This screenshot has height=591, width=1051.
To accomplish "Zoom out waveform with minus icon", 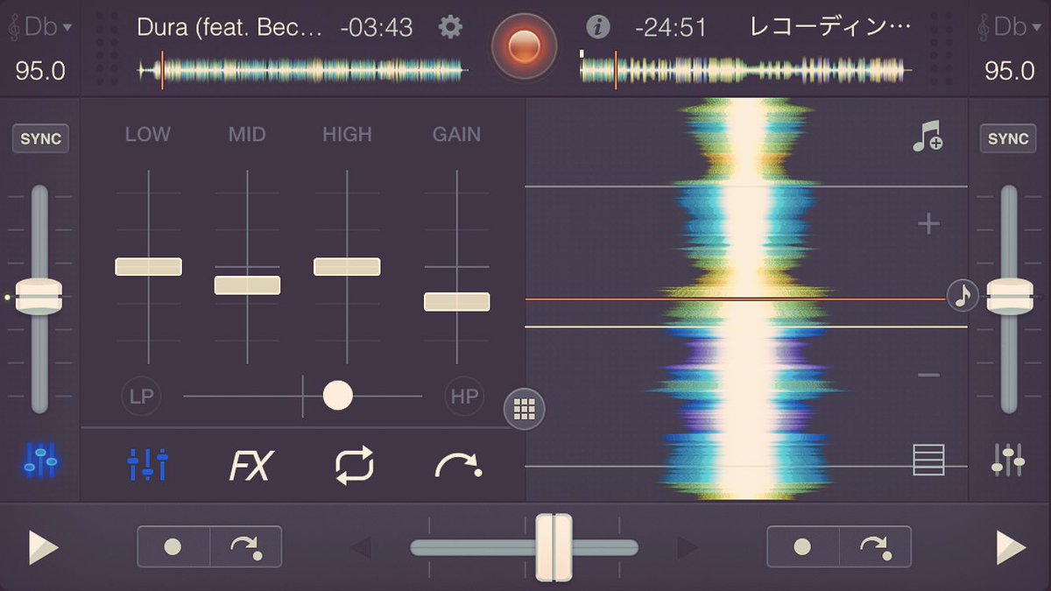I will point(928,375).
